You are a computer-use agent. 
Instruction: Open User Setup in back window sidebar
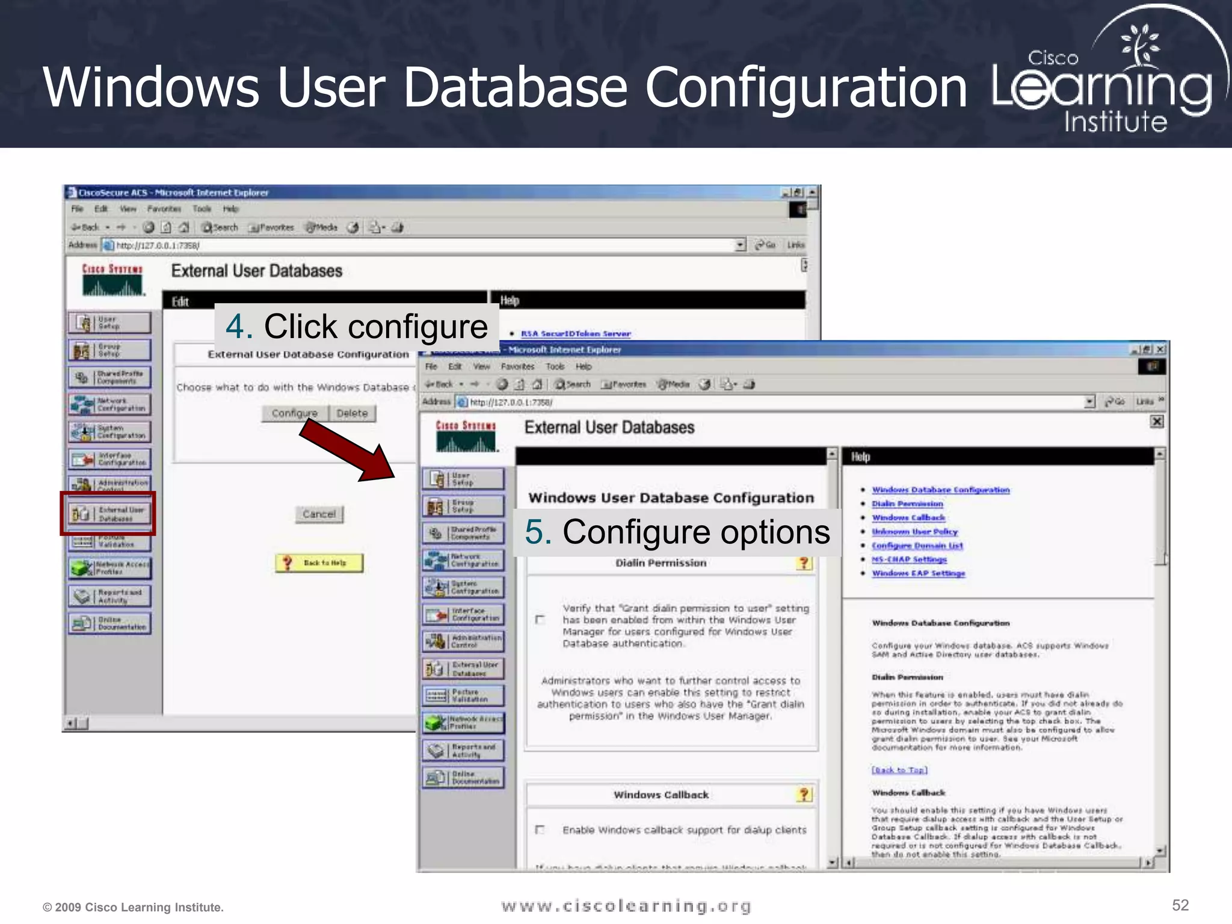tap(109, 323)
